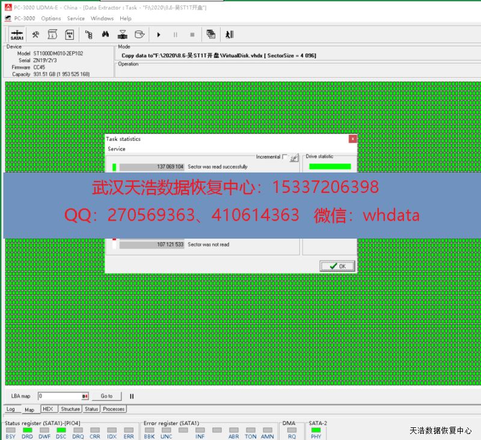Click the binoculars search icon

(x=105, y=35)
